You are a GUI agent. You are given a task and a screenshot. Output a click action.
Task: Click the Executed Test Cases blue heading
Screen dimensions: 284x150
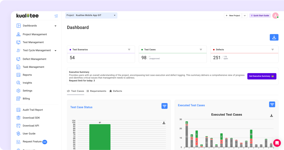point(191,105)
